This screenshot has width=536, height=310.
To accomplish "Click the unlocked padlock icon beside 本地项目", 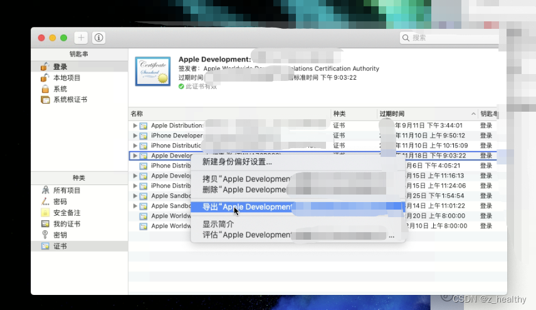I will (45, 77).
